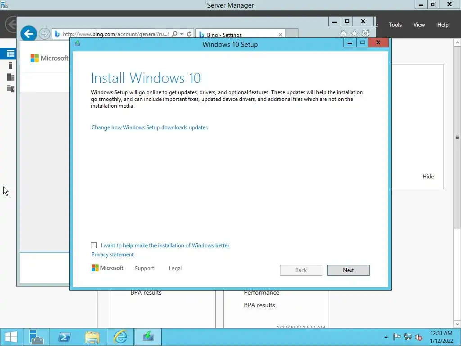The image size is (461, 346).
Task: Select All Servers icon in Server Manager sidebar
Action: 11,77
